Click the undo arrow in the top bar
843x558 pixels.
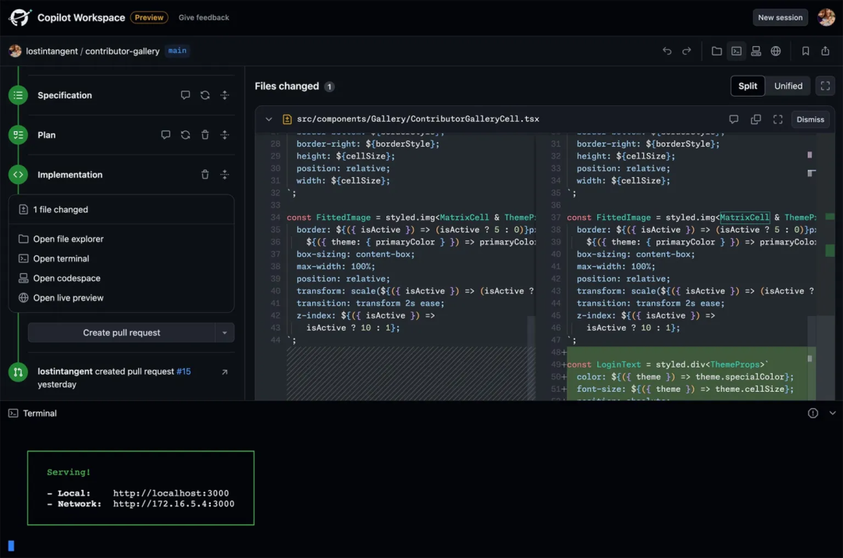(x=667, y=51)
